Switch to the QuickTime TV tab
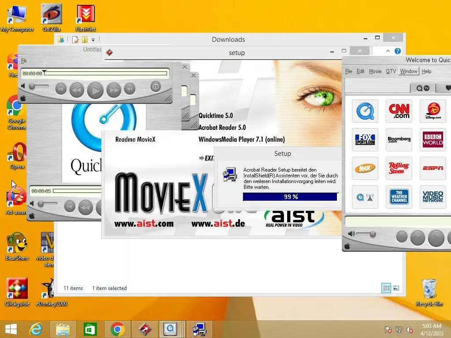Image resolution: width=451 pixels, height=338 pixels. [x=423, y=88]
